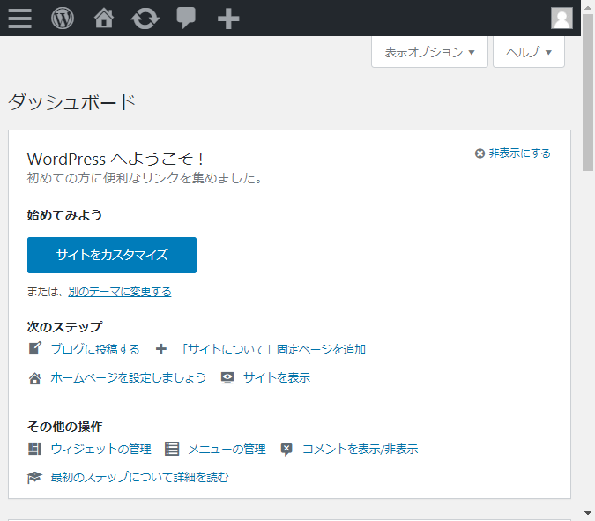Image resolution: width=595 pixels, height=521 pixels.
Task: Click the WordPress へようこそ! heading
Action: [x=115, y=159]
